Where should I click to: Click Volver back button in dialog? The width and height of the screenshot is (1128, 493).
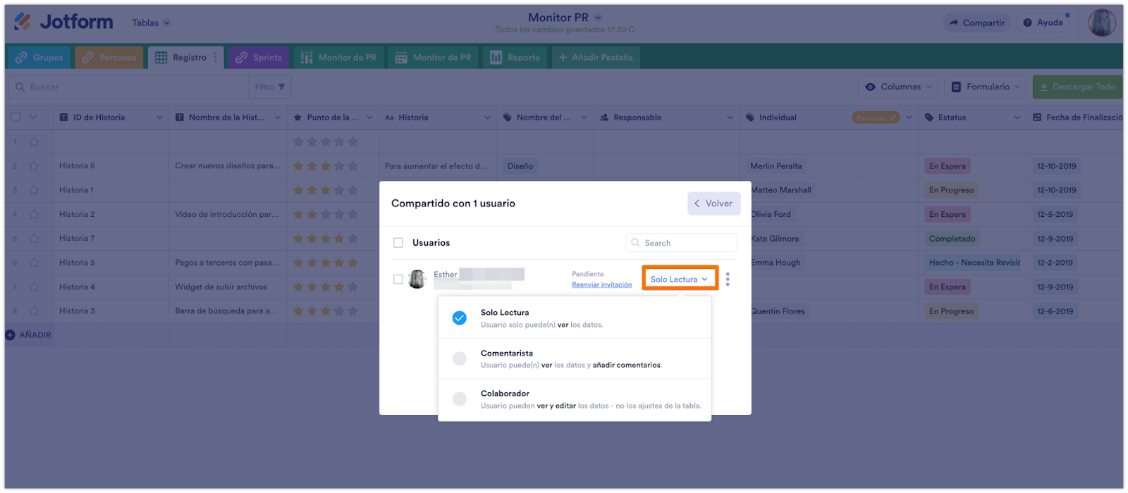[x=713, y=204]
